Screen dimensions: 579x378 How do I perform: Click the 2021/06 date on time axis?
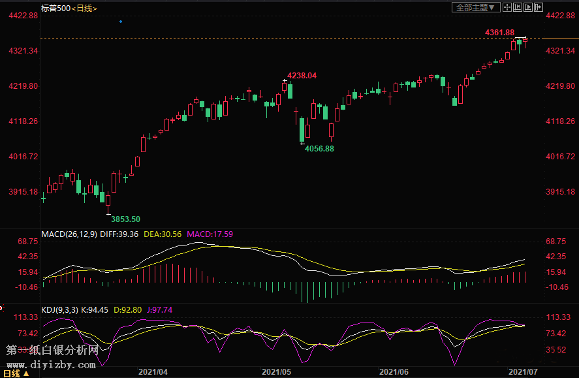(x=394, y=371)
